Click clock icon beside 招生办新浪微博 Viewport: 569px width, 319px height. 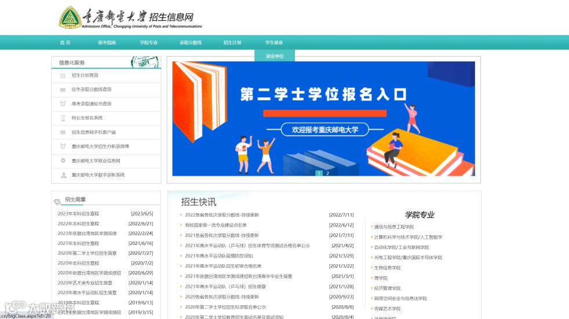[x=63, y=146]
